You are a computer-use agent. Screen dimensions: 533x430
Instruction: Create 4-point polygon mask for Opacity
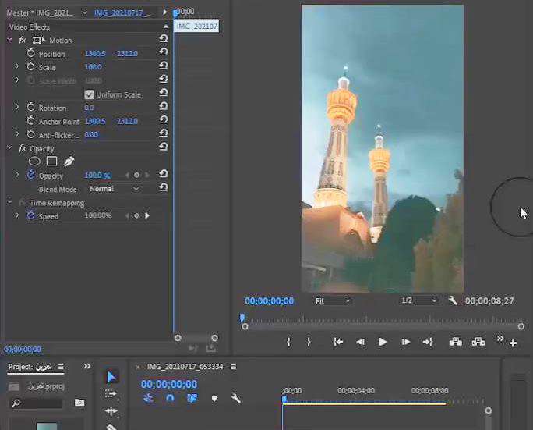pyautogui.click(x=51, y=161)
